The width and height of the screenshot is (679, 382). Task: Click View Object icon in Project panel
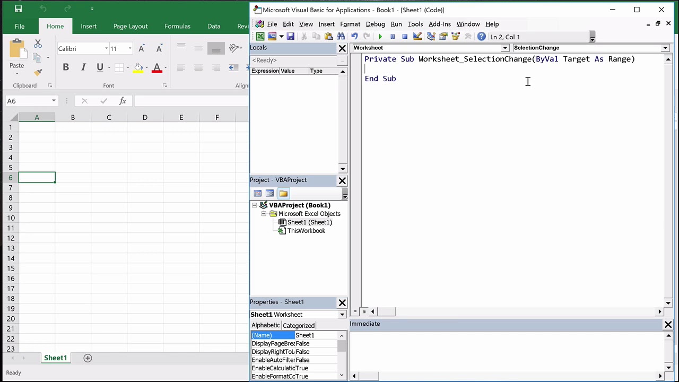click(270, 193)
